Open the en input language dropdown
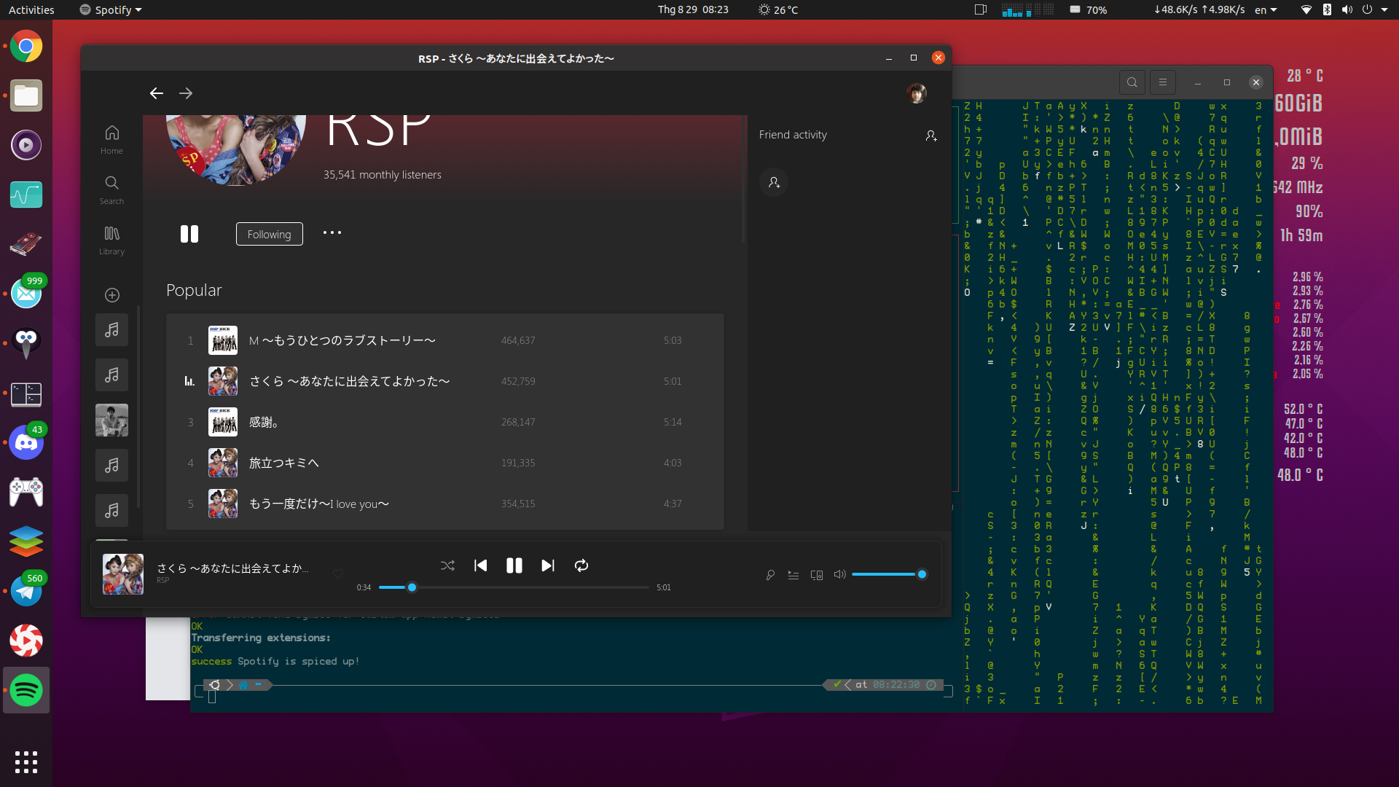Screen dimensions: 1399x787 pyautogui.click(x=1266, y=9)
